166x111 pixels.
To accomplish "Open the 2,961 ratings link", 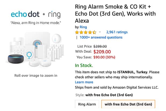I will (117, 32).
